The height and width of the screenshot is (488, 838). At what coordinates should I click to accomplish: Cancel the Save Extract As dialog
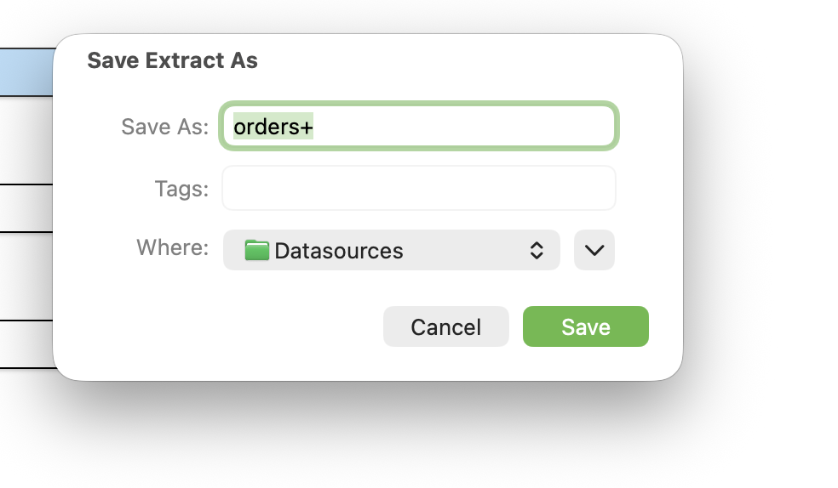coord(445,327)
